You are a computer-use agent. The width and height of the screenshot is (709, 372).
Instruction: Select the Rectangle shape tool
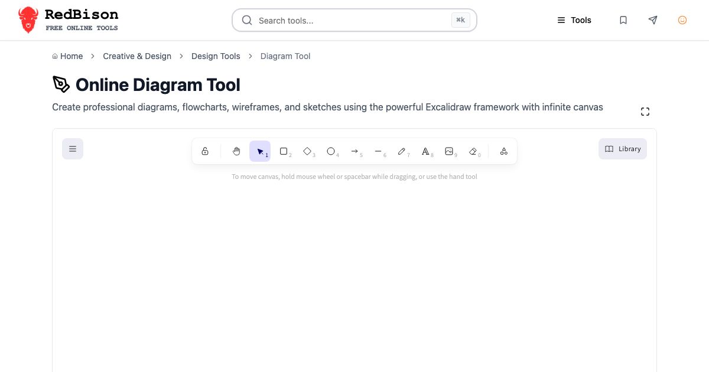click(284, 151)
